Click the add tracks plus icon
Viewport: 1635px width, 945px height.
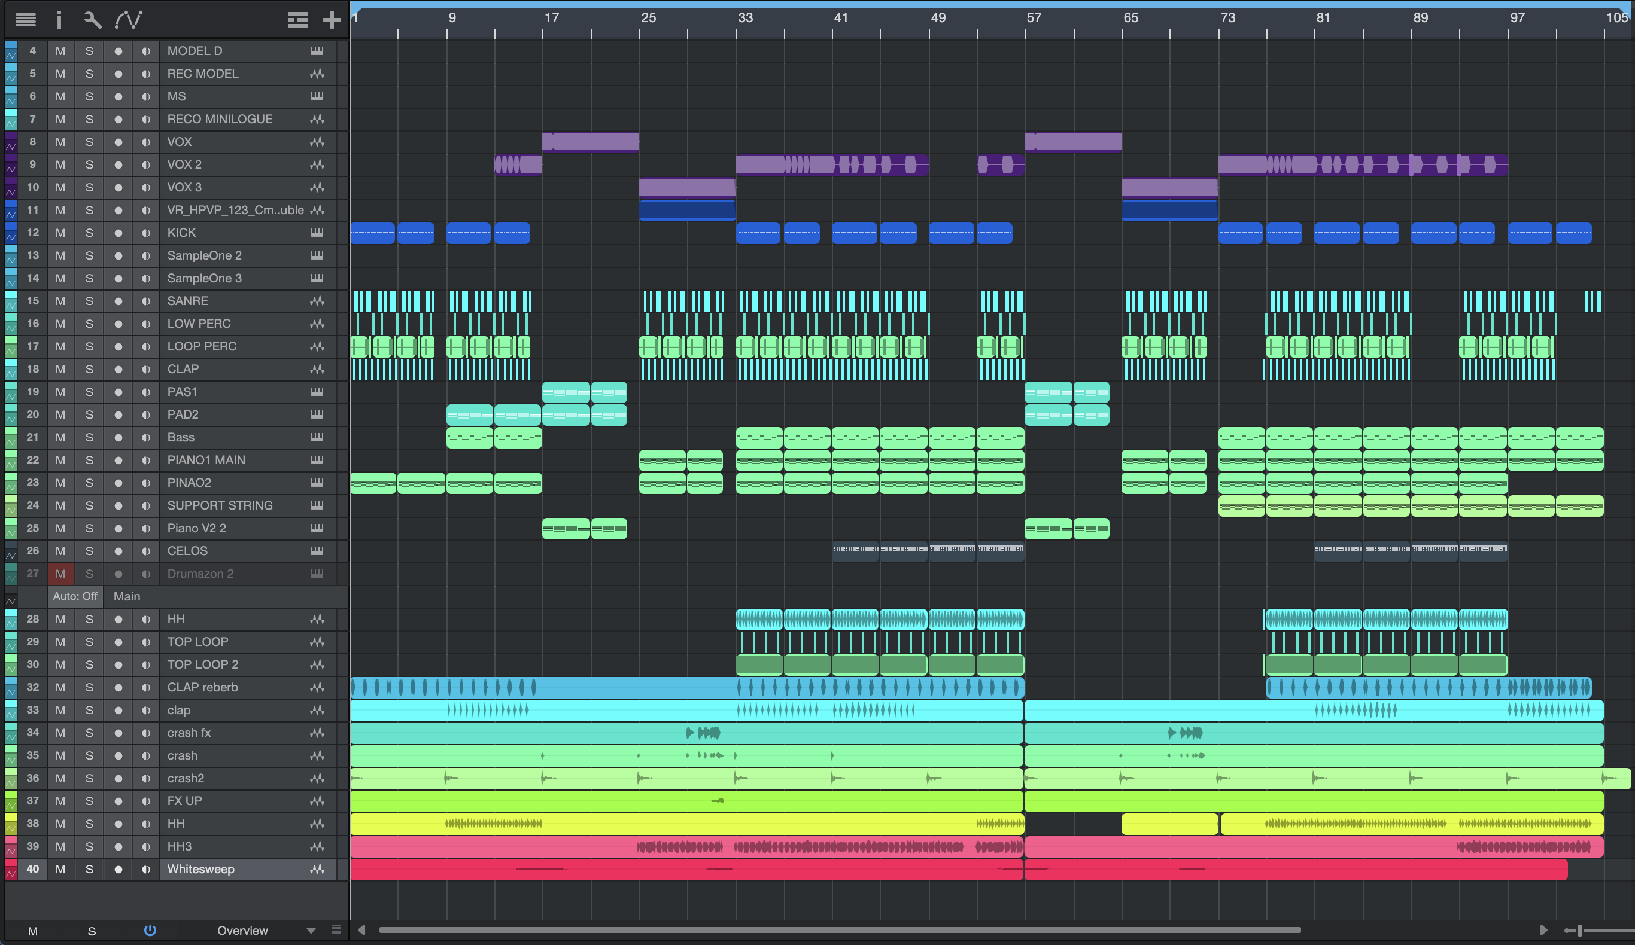[x=332, y=20]
